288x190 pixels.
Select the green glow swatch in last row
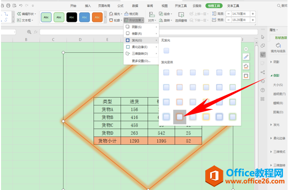click(233, 117)
